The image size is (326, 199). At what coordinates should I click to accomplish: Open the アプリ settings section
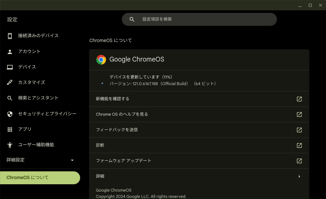point(40,129)
